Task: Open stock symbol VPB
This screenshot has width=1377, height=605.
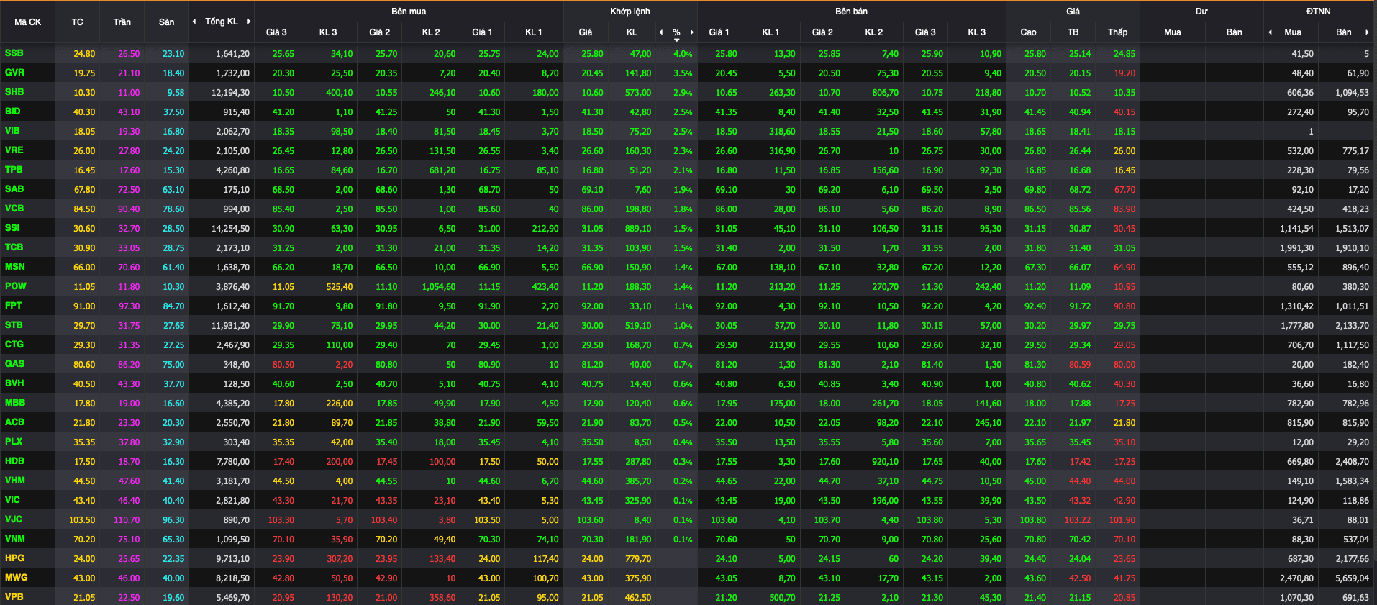Action: tap(14, 597)
